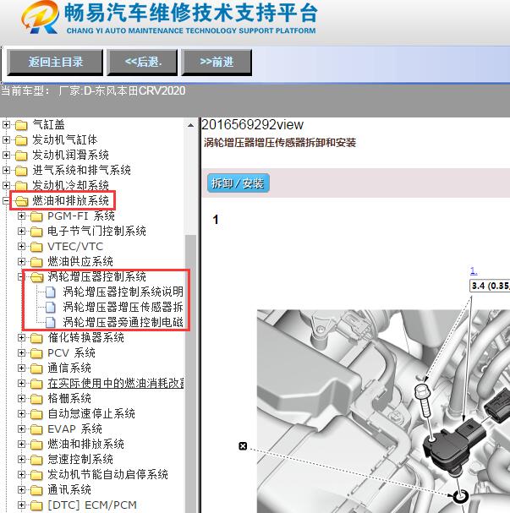Click the 发动机润滑系统 folder icon
Image resolution: width=510 pixels, height=513 pixels.
tap(21, 155)
